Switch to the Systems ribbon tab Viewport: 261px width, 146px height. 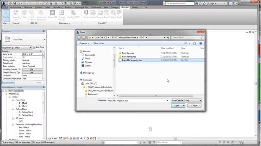pyautogui.click(x=39, y=7)
